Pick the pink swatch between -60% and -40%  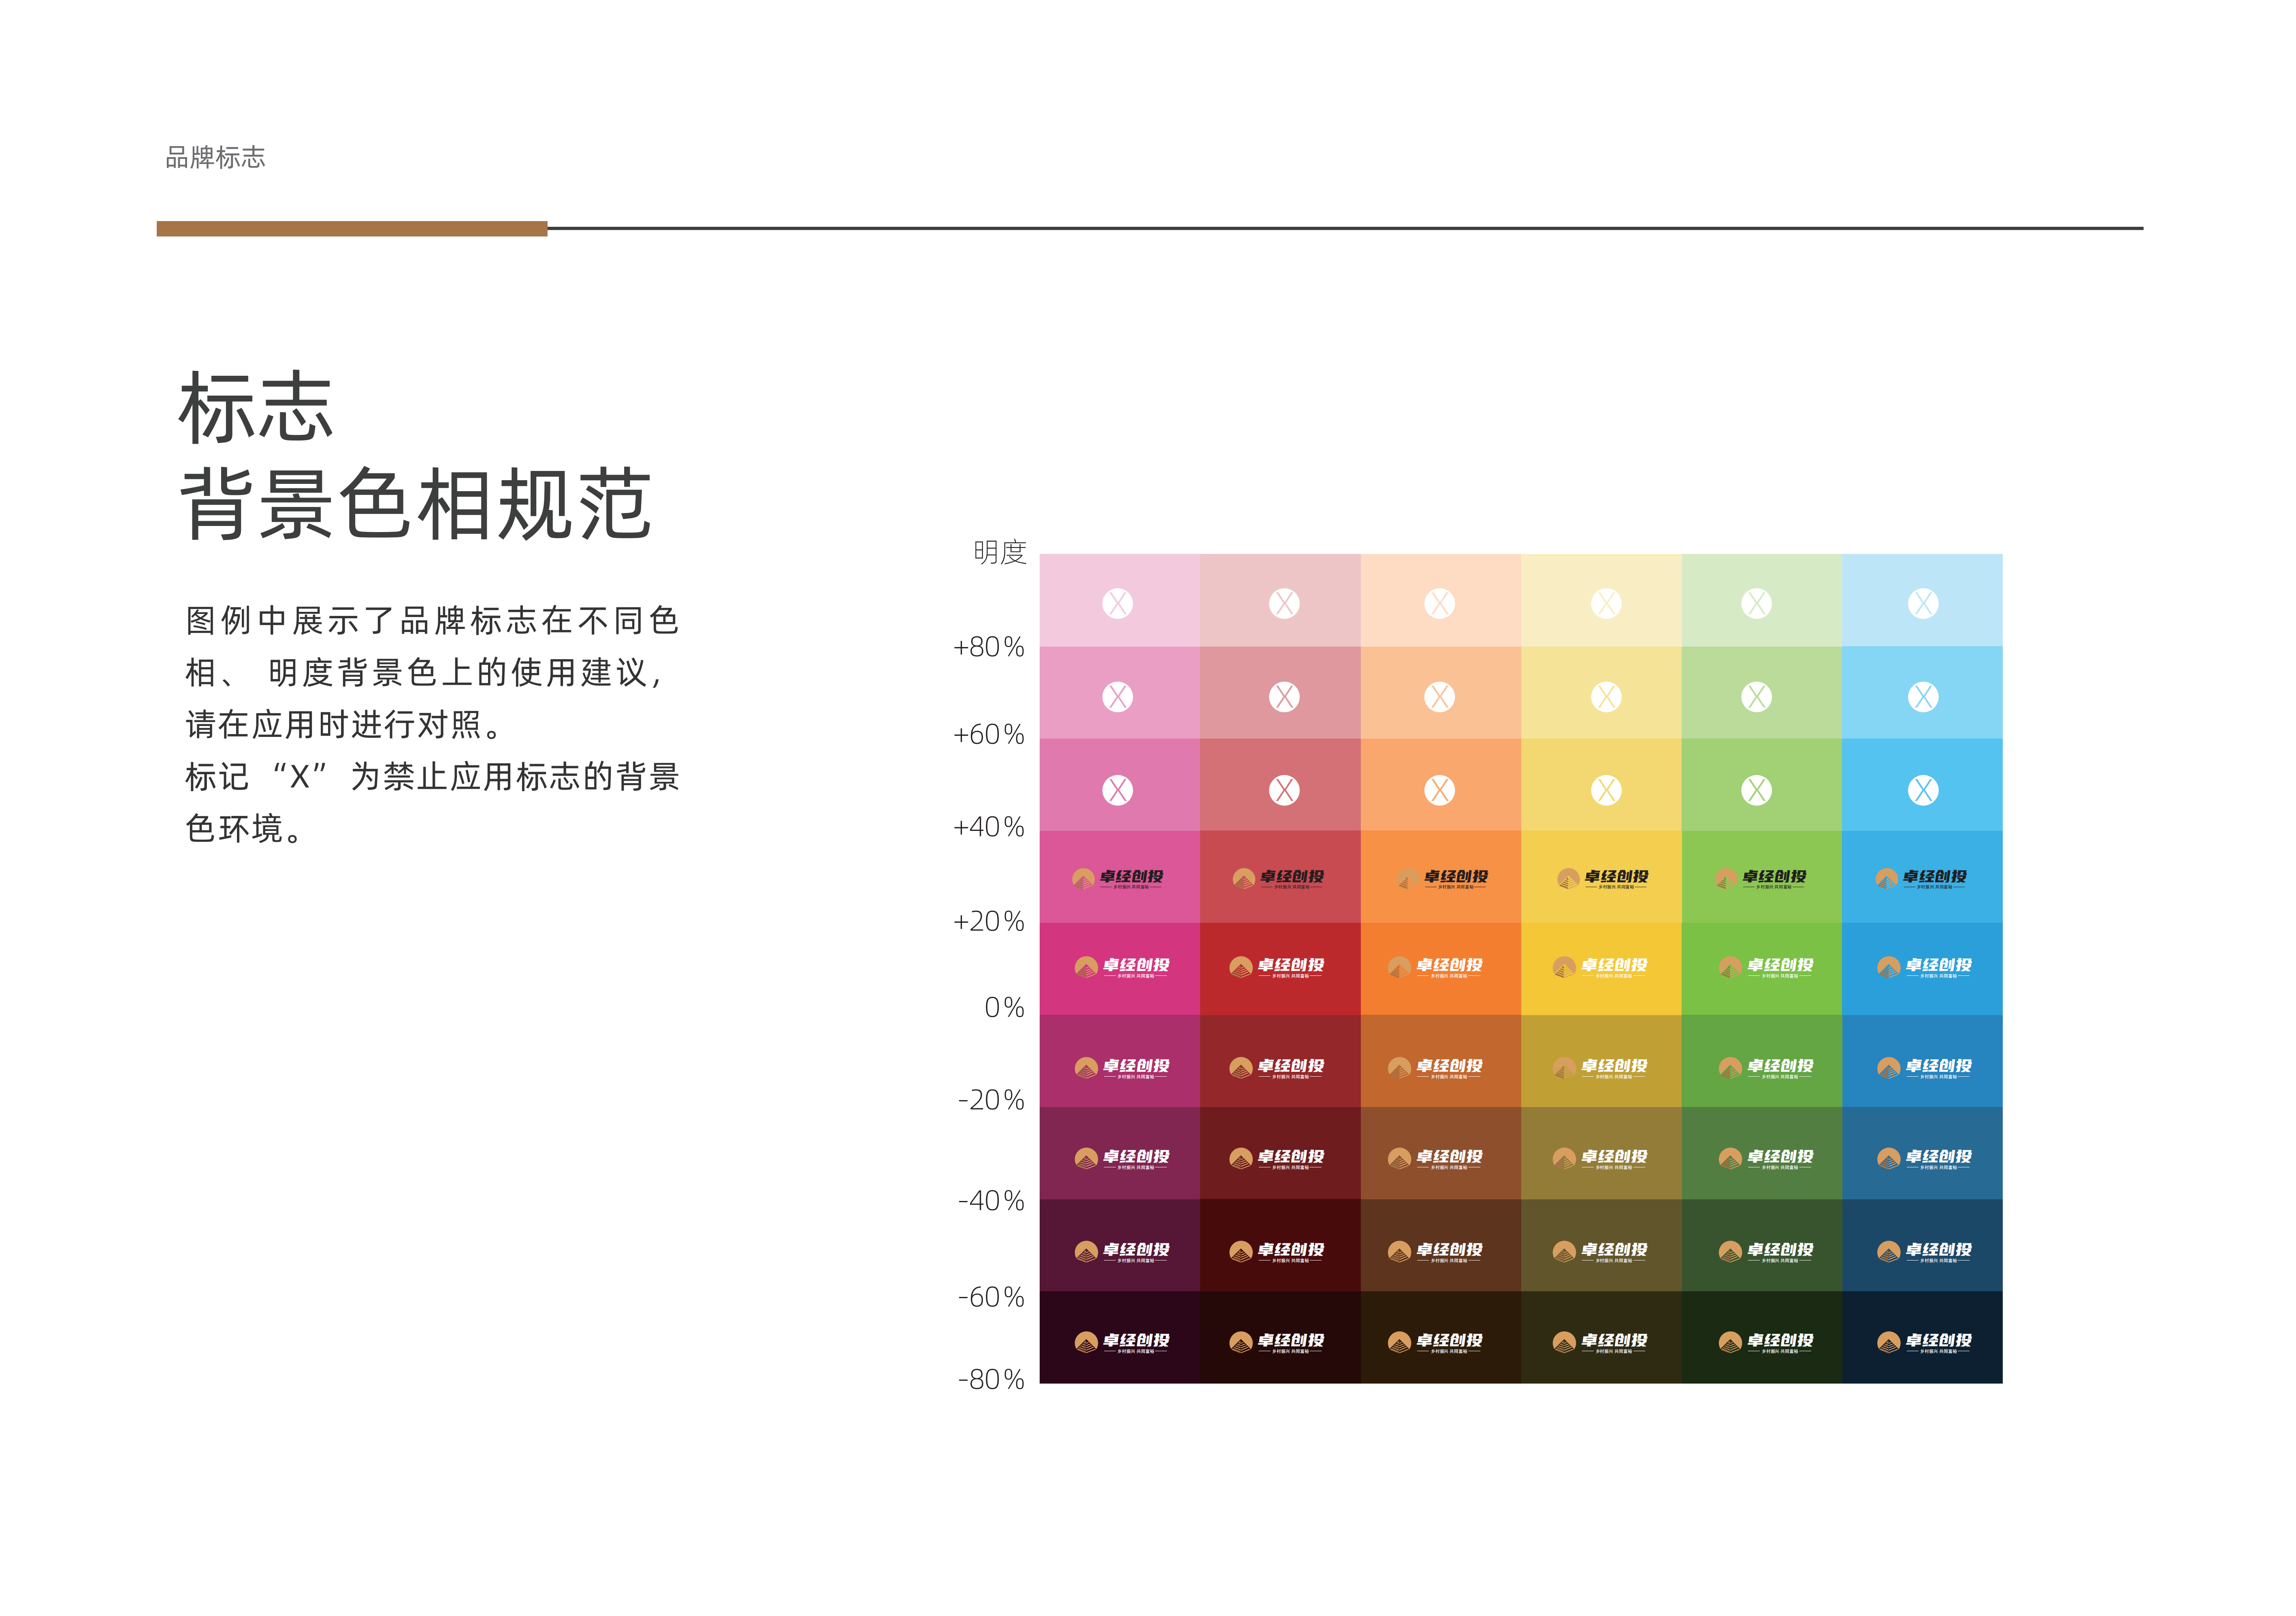[x=1120, y=1245]
